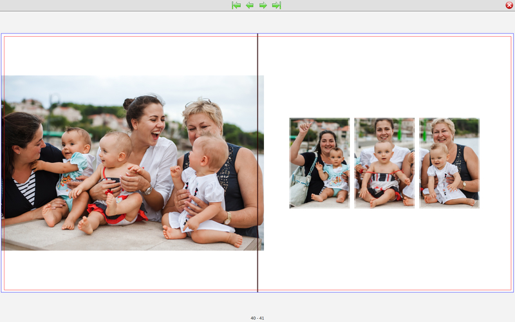Image resolution: width=515 pixels, height=322 pixels.
Task: Select the photo of the waving woman with baby
Action: pyautogui.click(x=319, y=163)
